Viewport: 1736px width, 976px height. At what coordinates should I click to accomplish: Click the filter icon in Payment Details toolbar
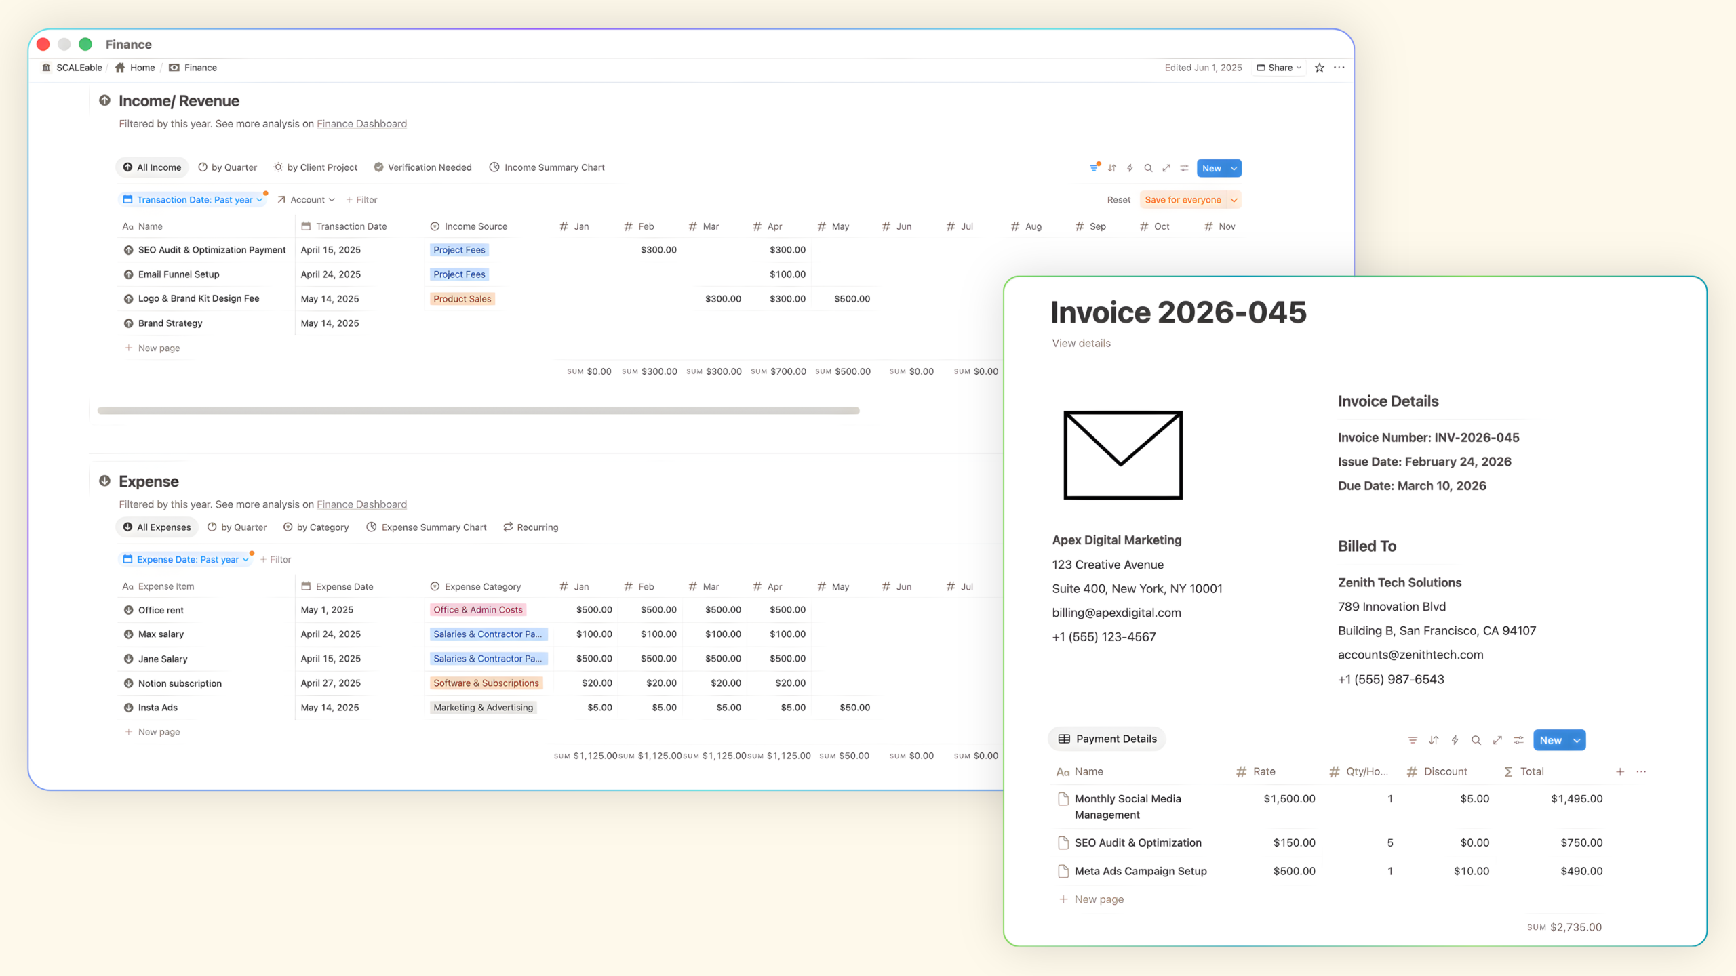click(x=1413, y=740)
